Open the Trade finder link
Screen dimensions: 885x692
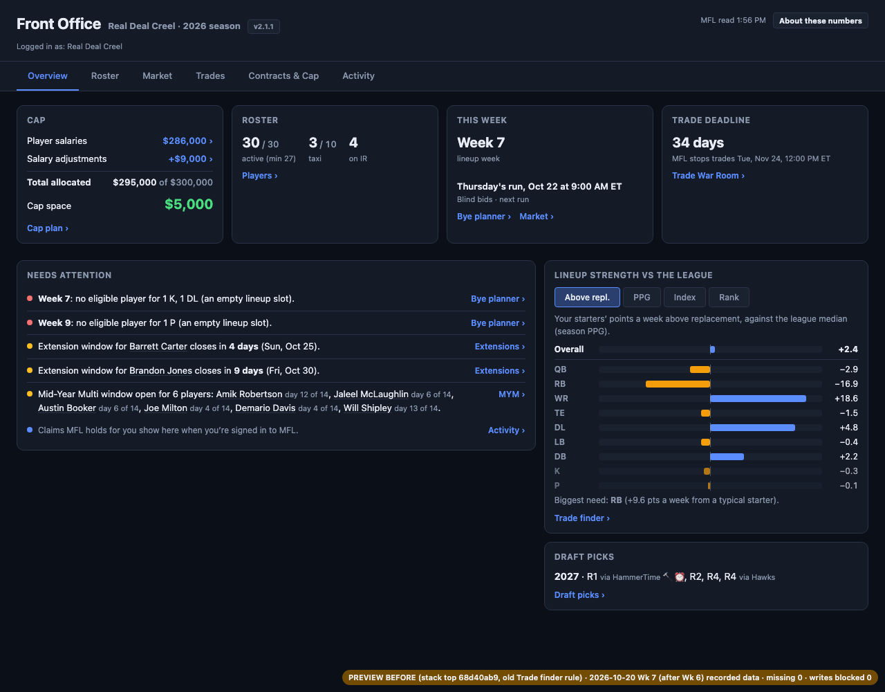click(582, 518)
